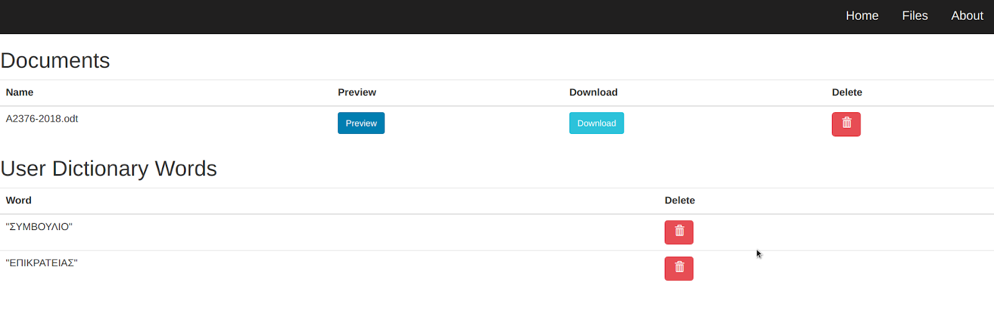Delete the A2376-2018.odt document via trash icon

pos(846,124)
